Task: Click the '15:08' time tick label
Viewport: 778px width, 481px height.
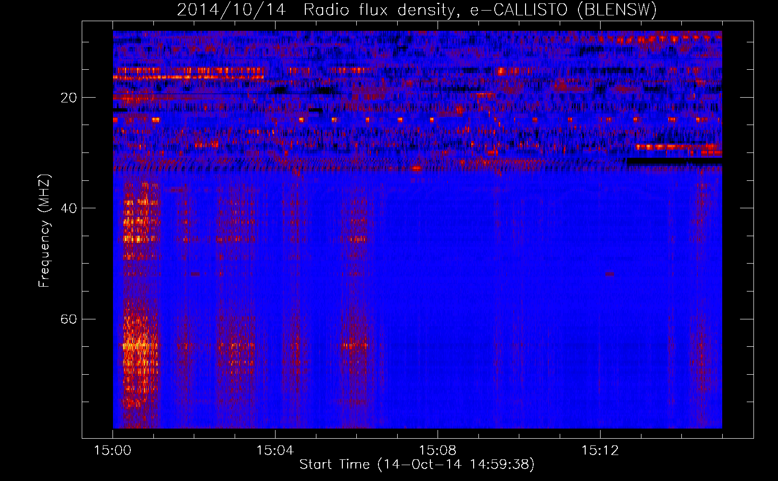Action: pyautogui.click(x=438, y=451)
